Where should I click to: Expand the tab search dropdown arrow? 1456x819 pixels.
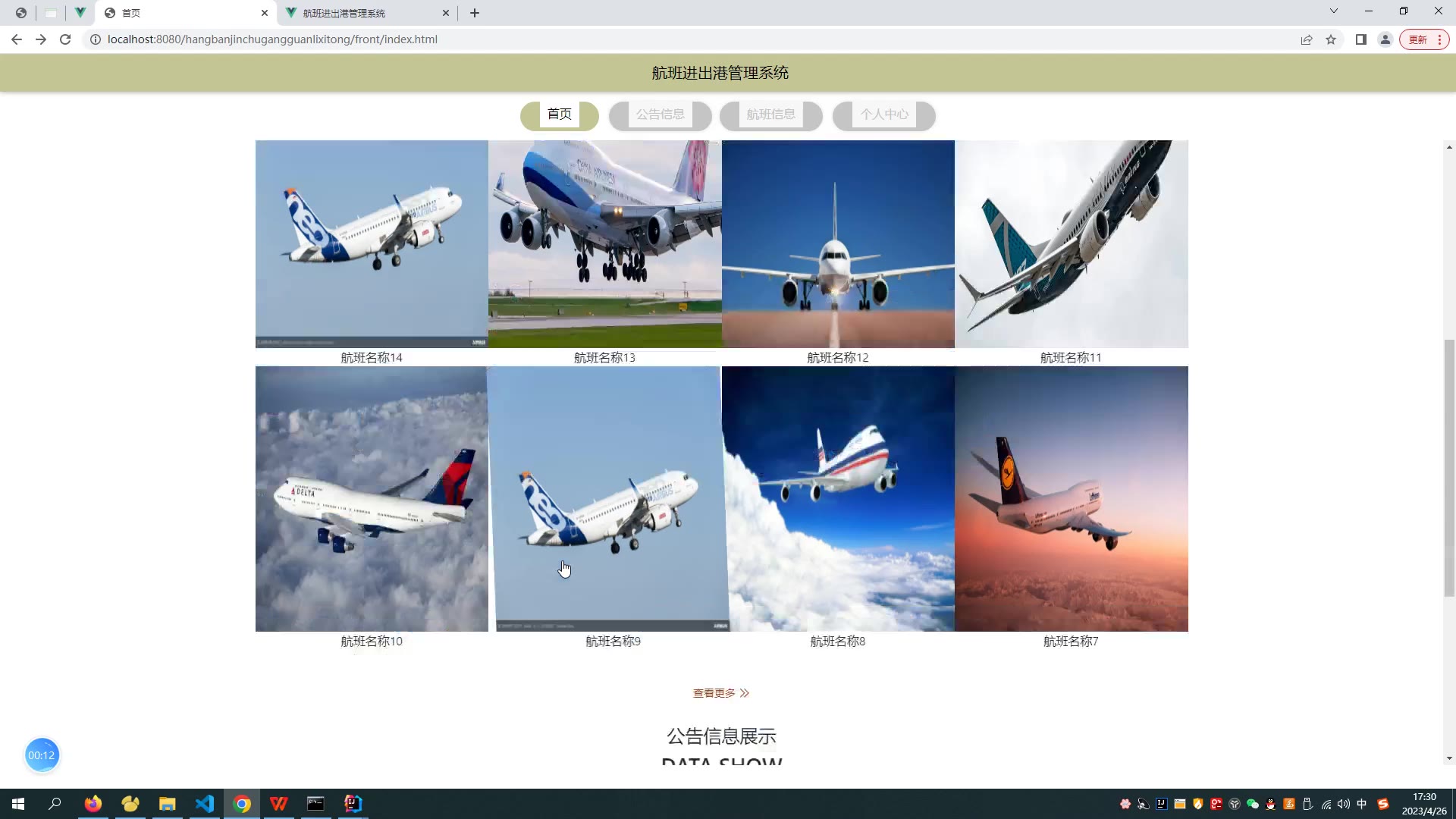[x=1334, y=11]
